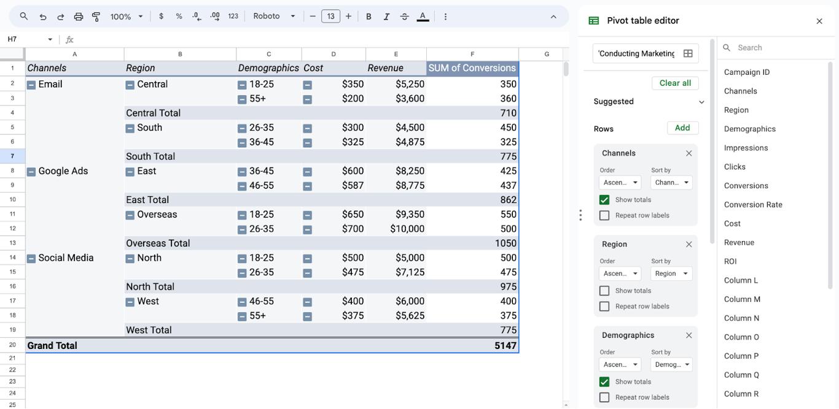Expand the Suggested section
Viewport: 839px width, 409px height.
click(701, 102)
